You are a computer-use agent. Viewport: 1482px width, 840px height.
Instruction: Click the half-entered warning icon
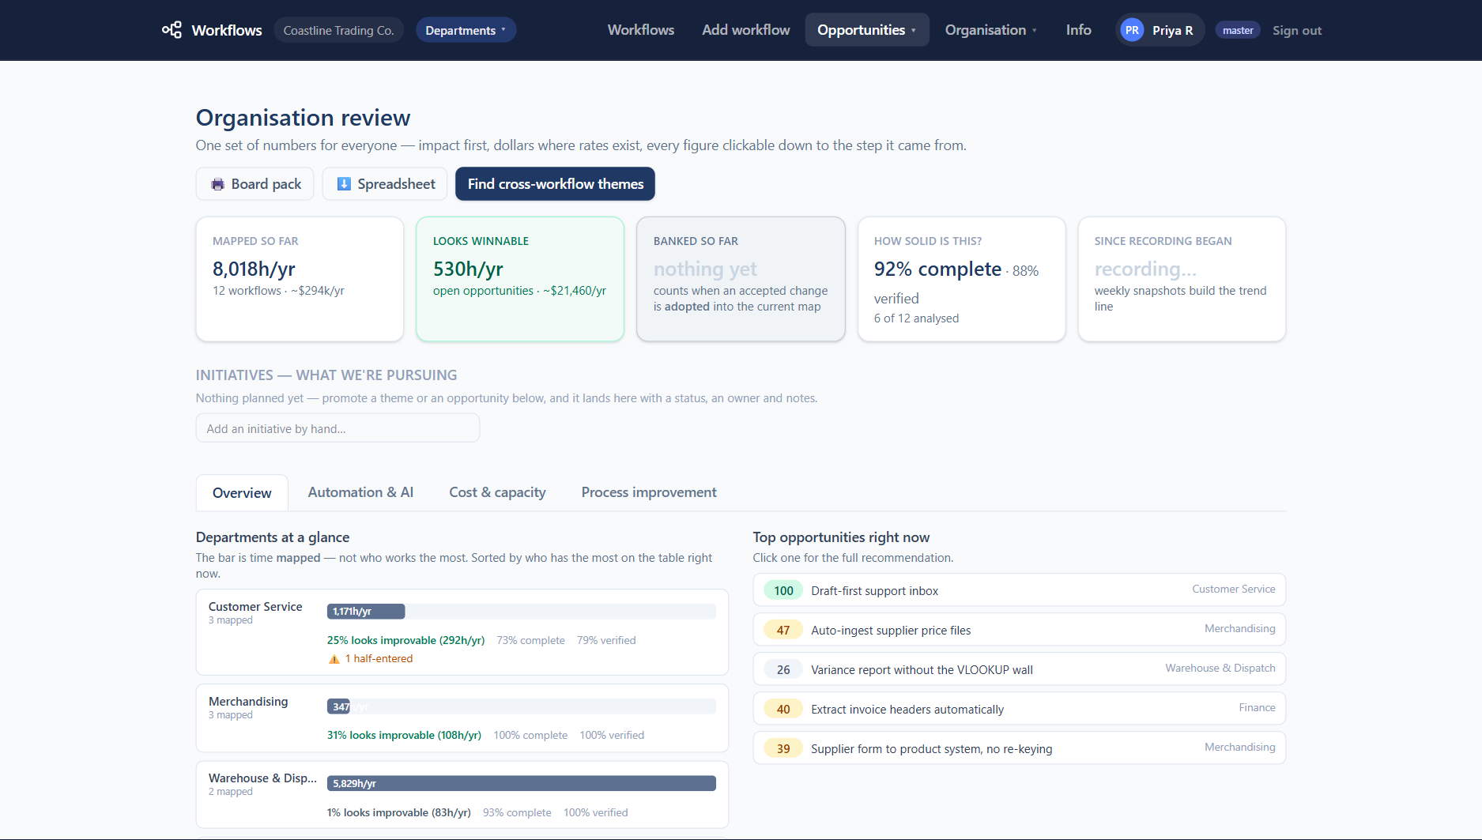334,659
